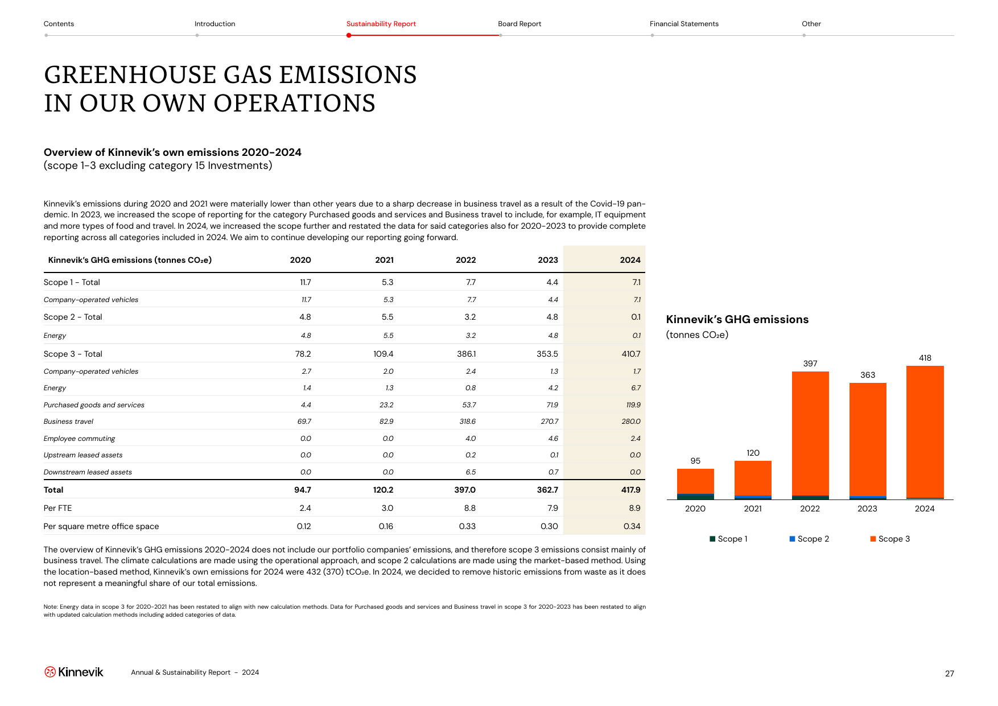Click the Greenhouse Gas Emissions page heading
998x706 pixels.
pyautogui.click(x=230, y=89)
